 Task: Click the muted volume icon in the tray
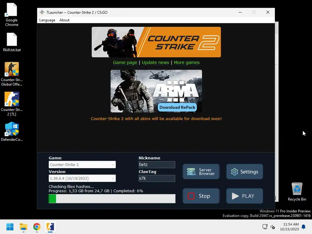click(x=273, y=227)
